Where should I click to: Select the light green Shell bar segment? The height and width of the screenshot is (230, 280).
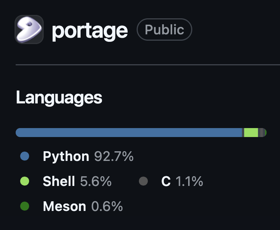[251, 133]
